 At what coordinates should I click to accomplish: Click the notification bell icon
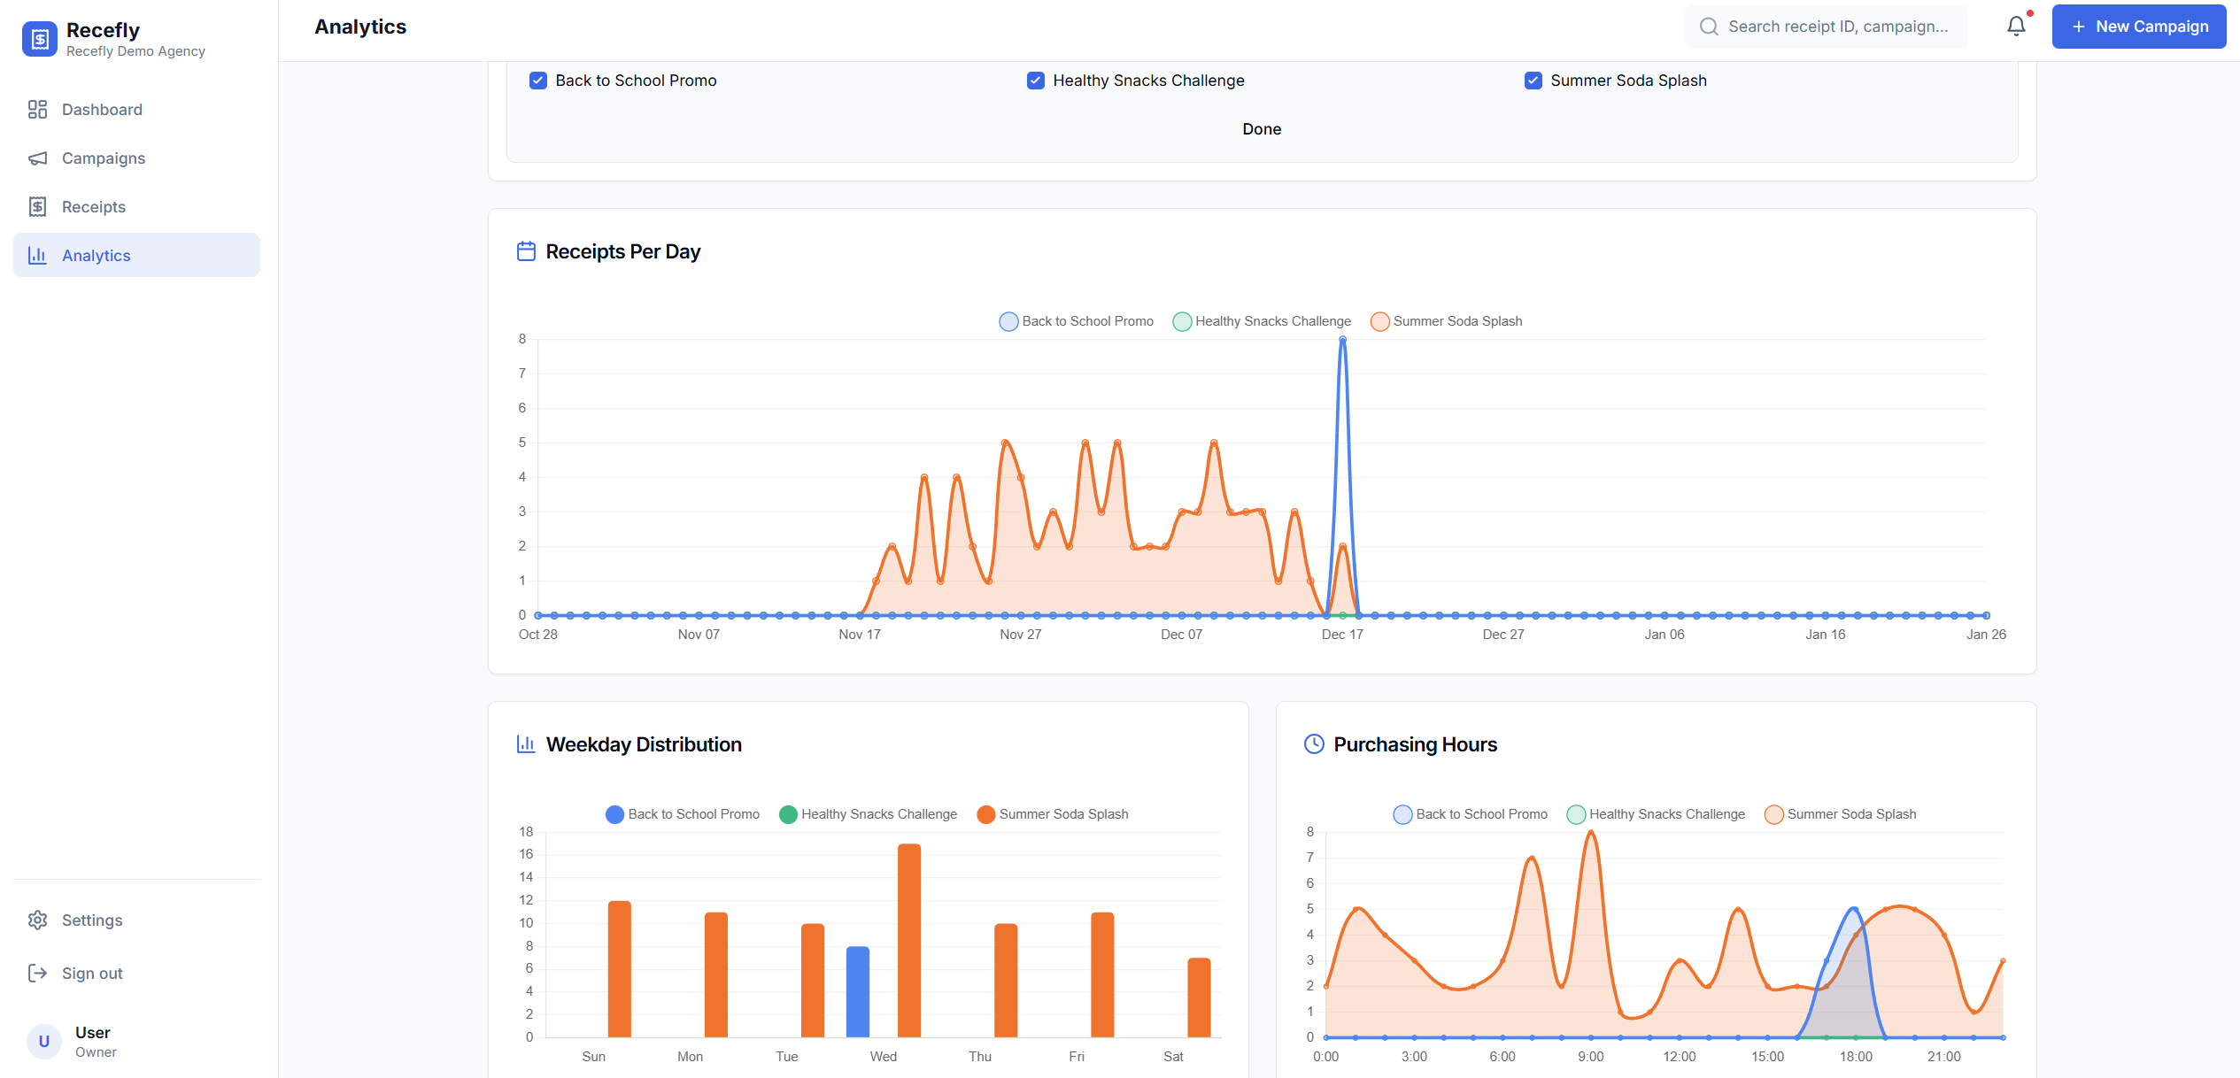[2014, 26]
